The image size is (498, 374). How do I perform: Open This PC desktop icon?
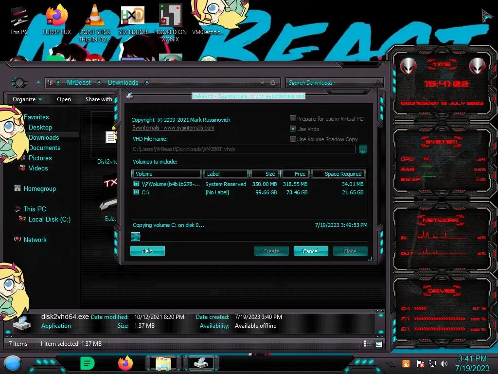pos(18,20)
